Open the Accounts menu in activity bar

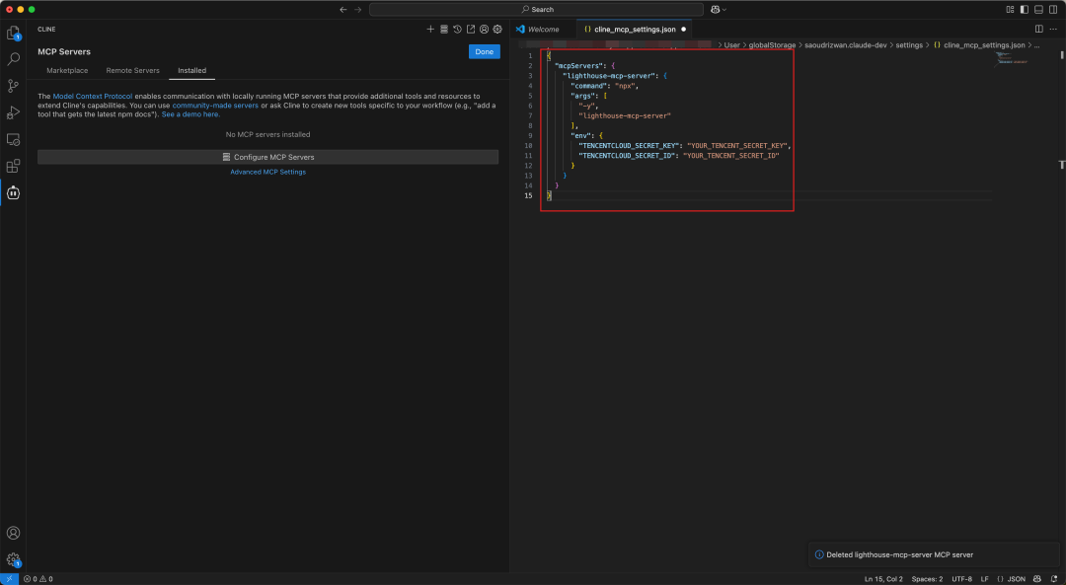[x=13, y=533]
